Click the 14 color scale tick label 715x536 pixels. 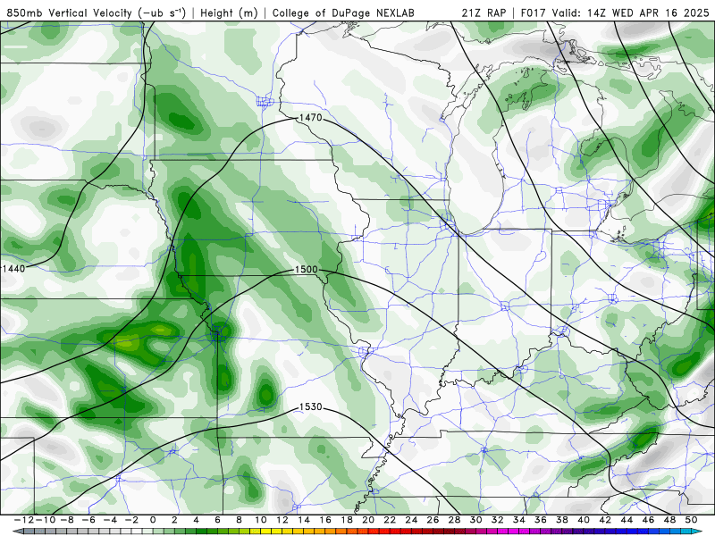point(304,520)
